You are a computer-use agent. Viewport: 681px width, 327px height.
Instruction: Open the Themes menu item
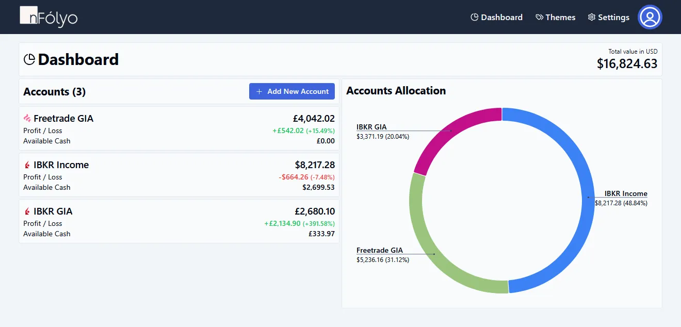(x=556, y=18)
